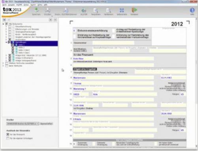This screenshot has width=198, height=151.
Task: Click the surname field containing Mustermann, Ehemann
Action: pos(113,77)
